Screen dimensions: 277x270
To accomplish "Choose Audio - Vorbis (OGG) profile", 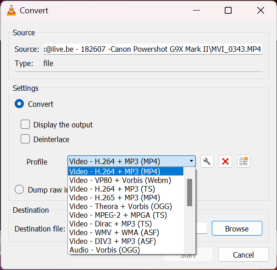I will click(126, 250).
